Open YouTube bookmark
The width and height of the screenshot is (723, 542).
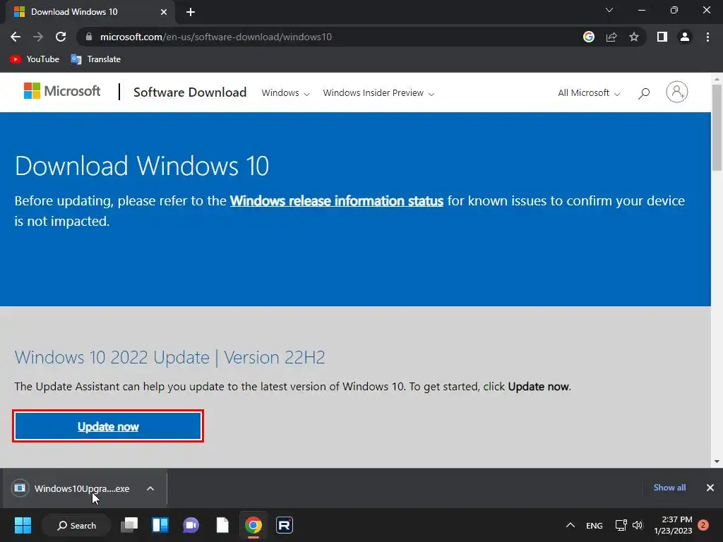tap(35, 59)
